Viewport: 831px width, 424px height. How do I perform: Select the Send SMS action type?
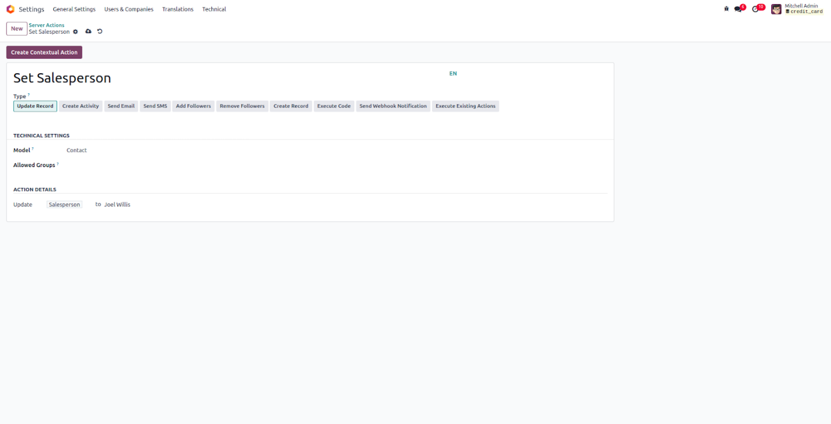[155, 106]
